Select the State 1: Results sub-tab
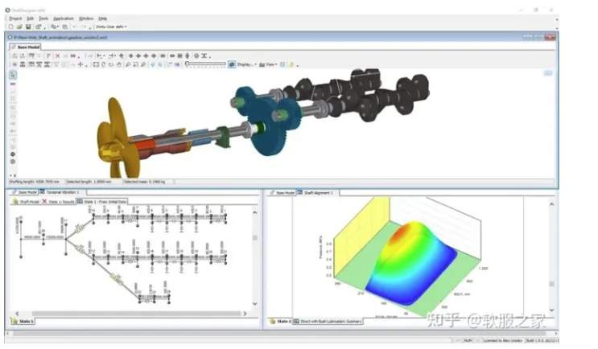 pyautogui.click(x=58, y=201)
